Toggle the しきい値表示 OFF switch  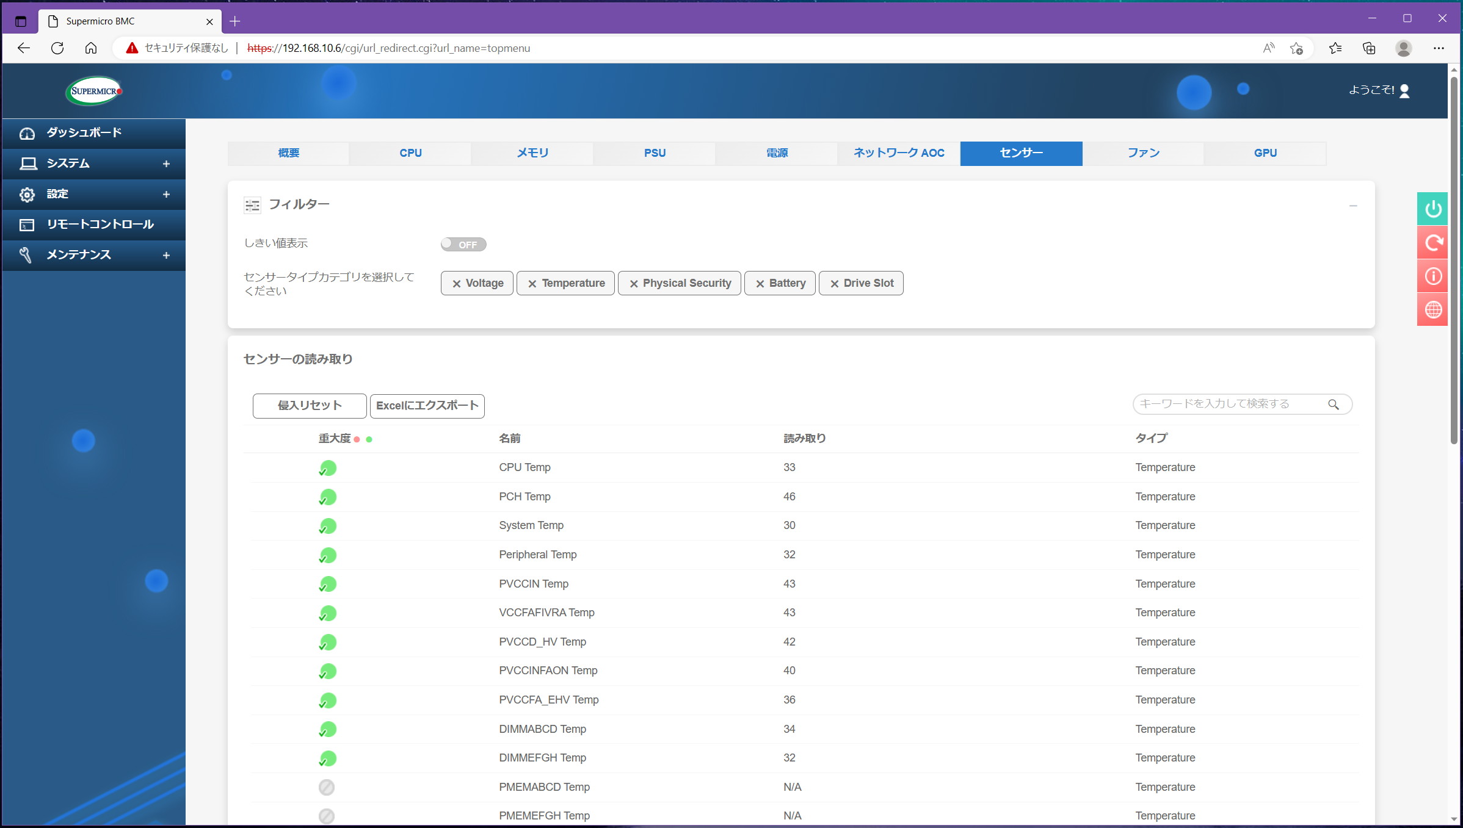coord(463,244)
